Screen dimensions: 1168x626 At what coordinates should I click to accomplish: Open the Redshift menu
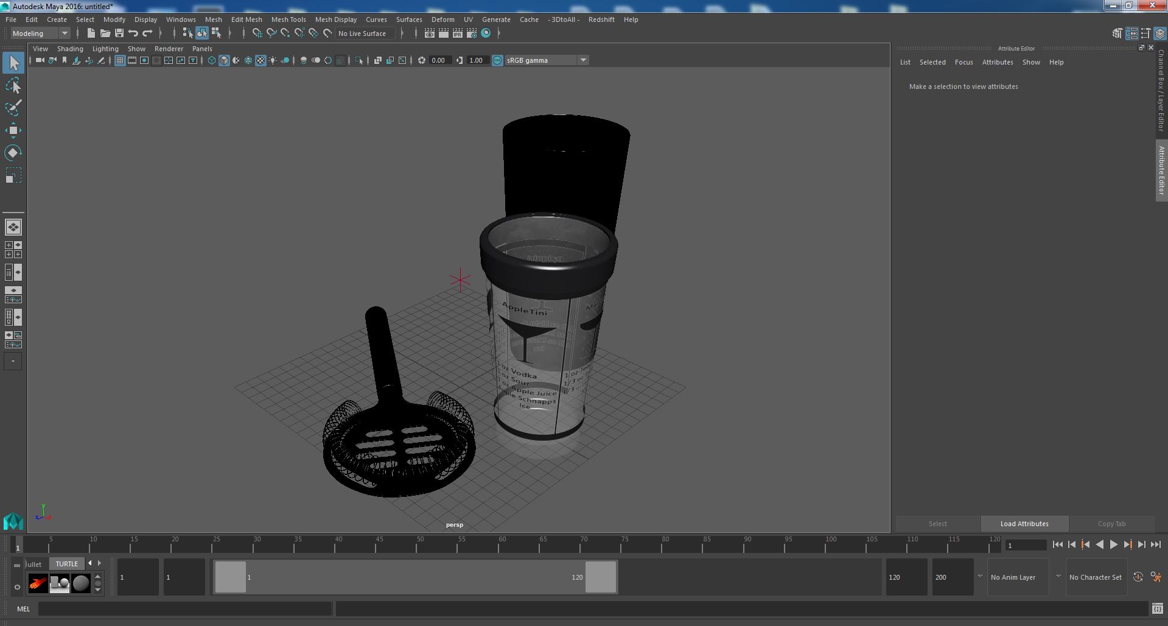[x=601, y=19]
